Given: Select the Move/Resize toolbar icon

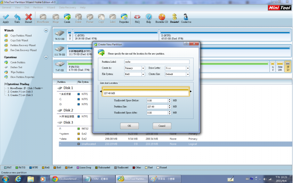Looking at the screenshot, I should coord(43,17).
